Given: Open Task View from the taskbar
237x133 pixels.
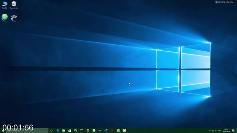Looking at the screenshot, I should tap(51, 130).
